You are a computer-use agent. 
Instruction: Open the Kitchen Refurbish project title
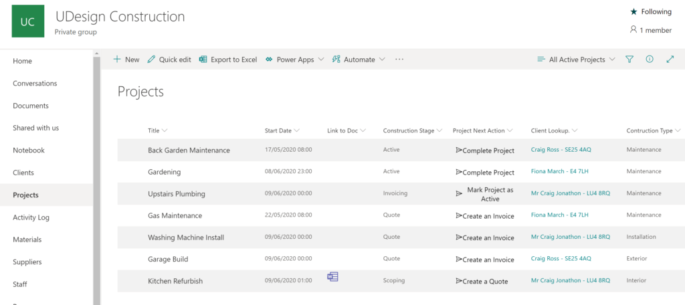click(175, 282)
